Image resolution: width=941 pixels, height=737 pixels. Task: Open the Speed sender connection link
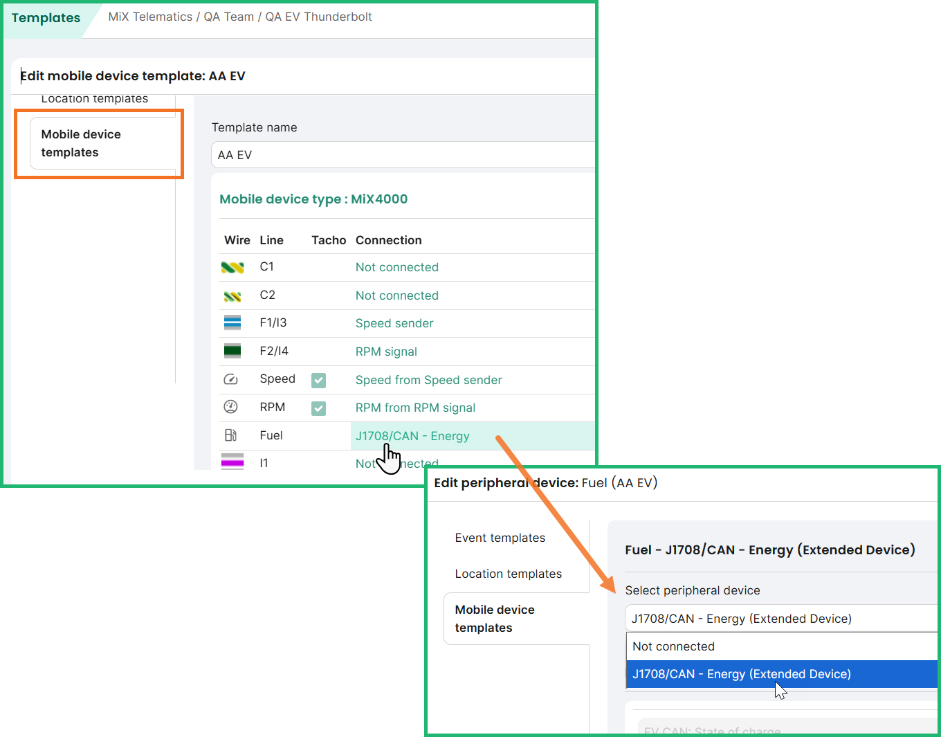point(394,323)
